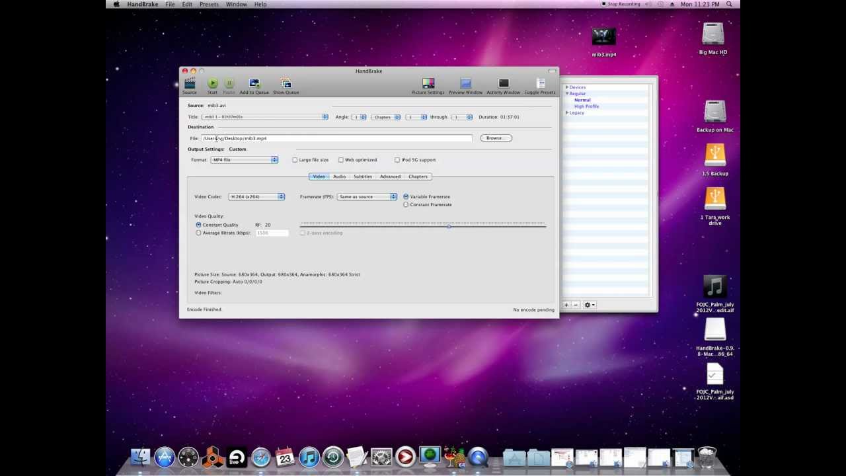846x476 pixels.
Task: Expand the Devices preset group
Action: [566, 87]
